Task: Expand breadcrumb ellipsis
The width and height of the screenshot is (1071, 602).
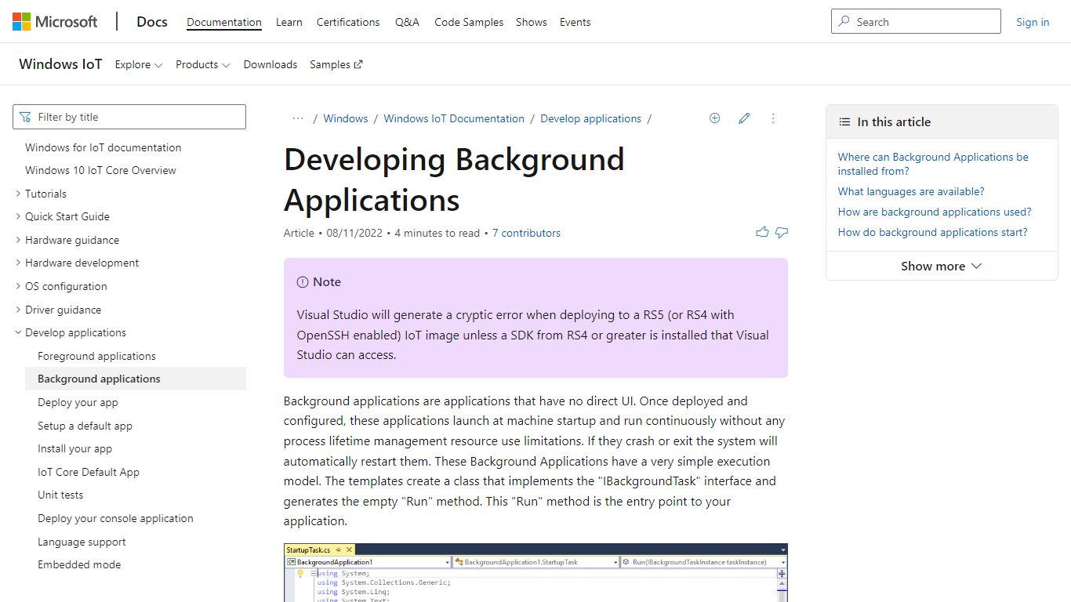Action: (x=298, y=118)
